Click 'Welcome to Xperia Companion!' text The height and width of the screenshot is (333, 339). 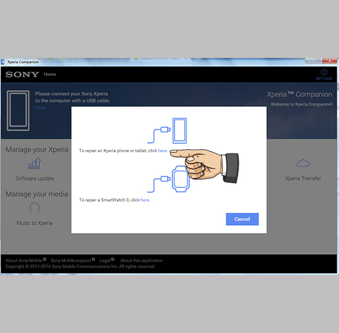coord(301,104)
